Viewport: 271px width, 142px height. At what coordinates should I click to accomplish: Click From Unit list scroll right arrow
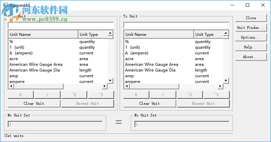pyautogui.click(x=105, y=86)
